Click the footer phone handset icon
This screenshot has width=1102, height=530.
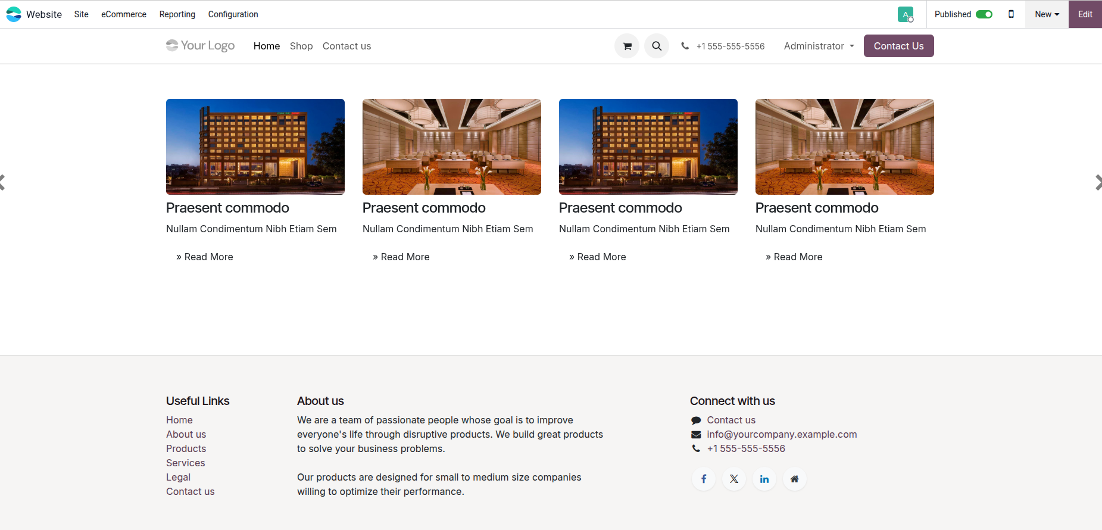coord(696,448)
